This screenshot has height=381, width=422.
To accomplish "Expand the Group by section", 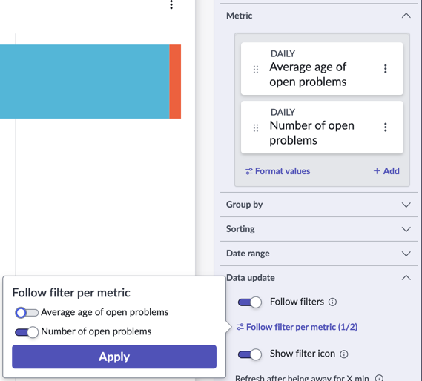I will (406, 205).
